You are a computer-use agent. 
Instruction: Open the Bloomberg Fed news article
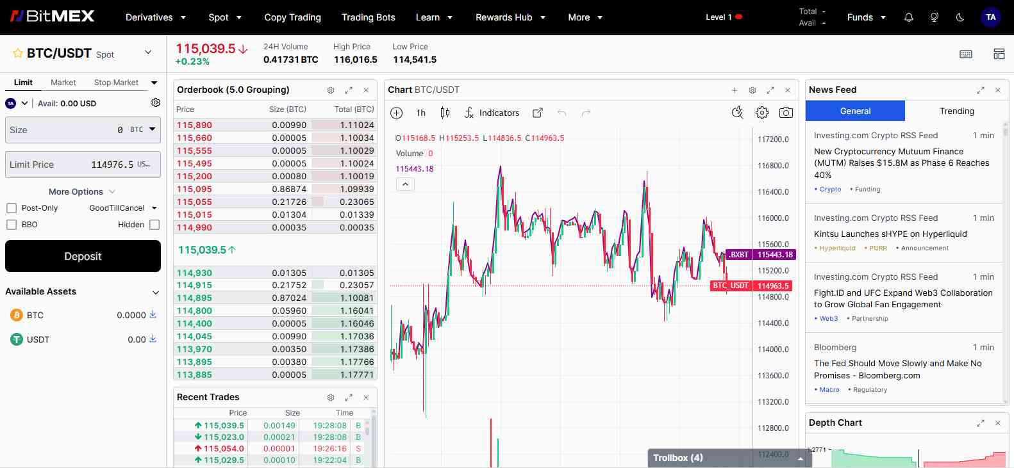point(898,369)
